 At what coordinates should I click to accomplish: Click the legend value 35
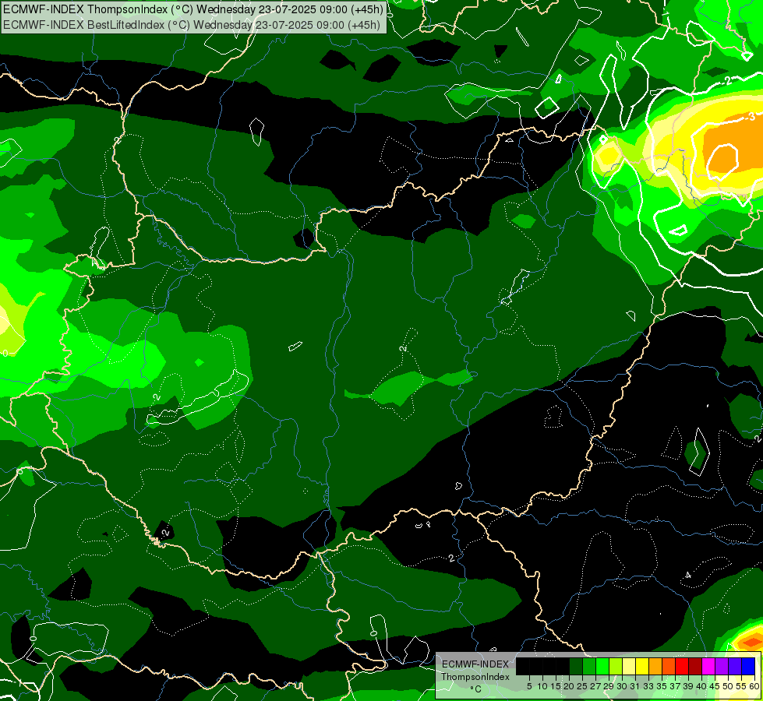coord(662,686)
